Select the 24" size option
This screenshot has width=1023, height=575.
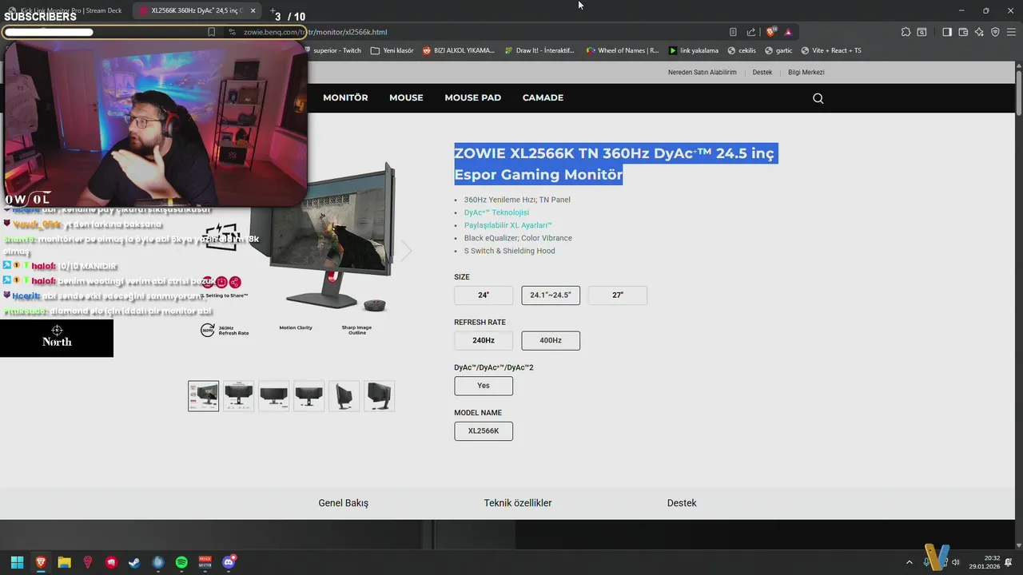pyautogui.click(x=484, y=295)
